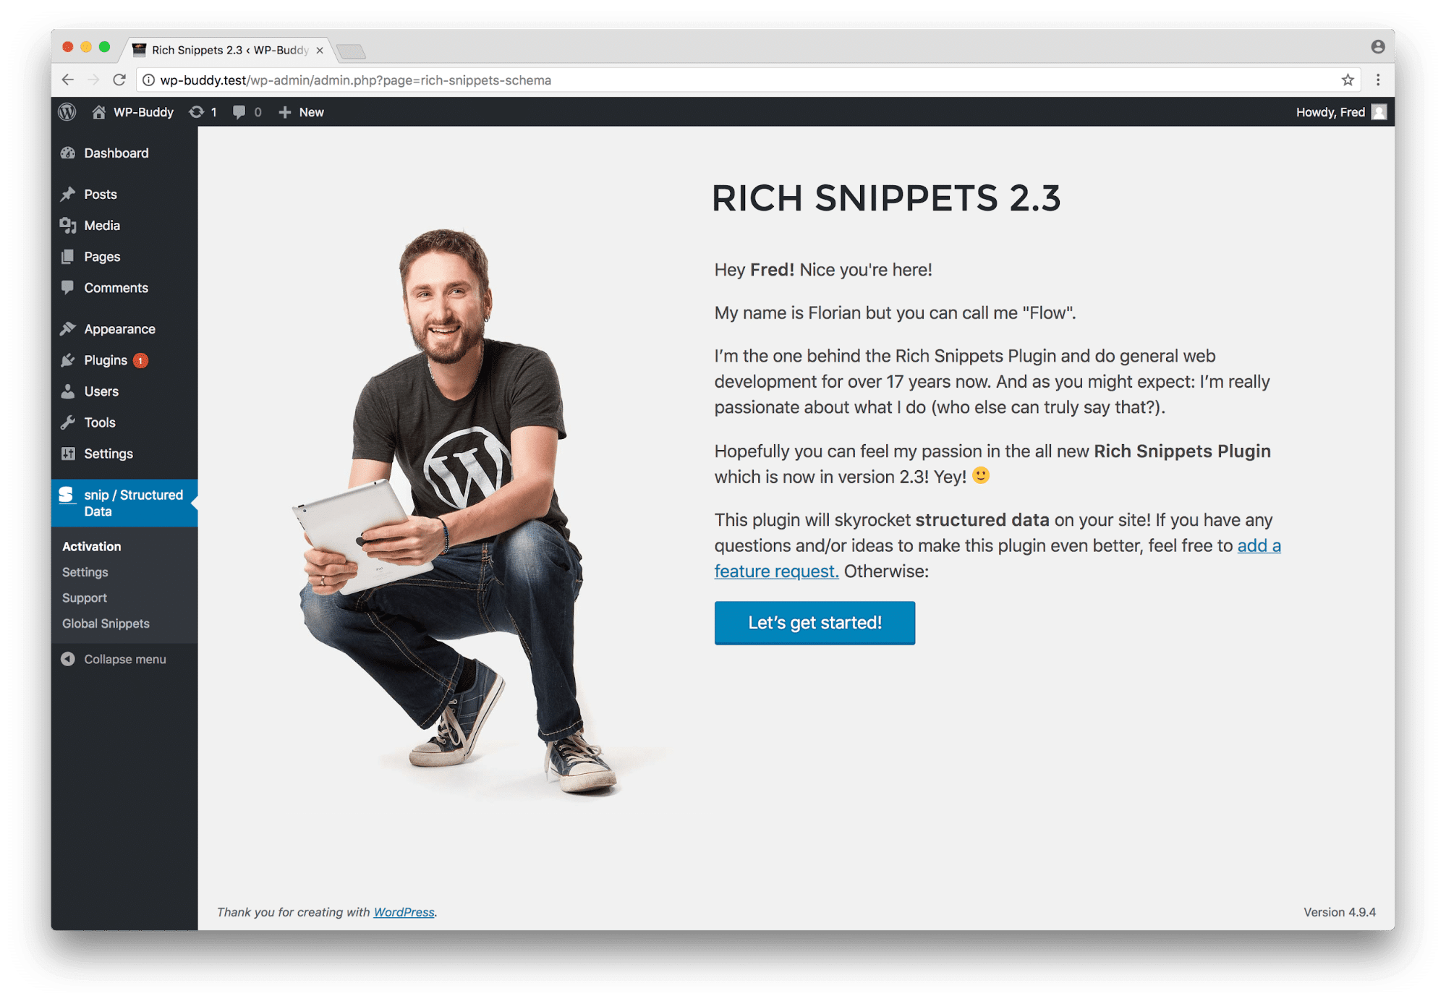Expand the New content menu in the admin bar
The height and width of the screenshot is (1004, 1446).
coord(301,112)
